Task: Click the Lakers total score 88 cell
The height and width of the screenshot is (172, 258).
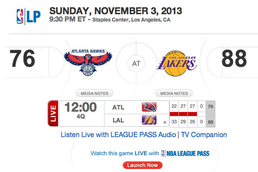Action: coord(210,122)
